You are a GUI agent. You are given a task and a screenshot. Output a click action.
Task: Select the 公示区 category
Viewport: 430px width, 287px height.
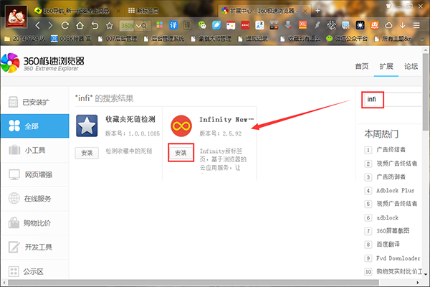point(35,271)
